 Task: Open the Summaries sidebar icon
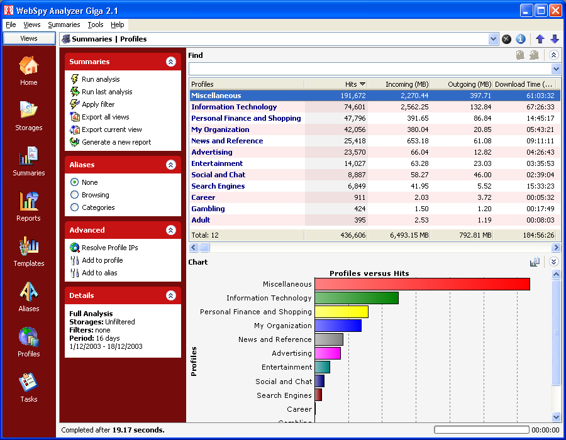28,156
